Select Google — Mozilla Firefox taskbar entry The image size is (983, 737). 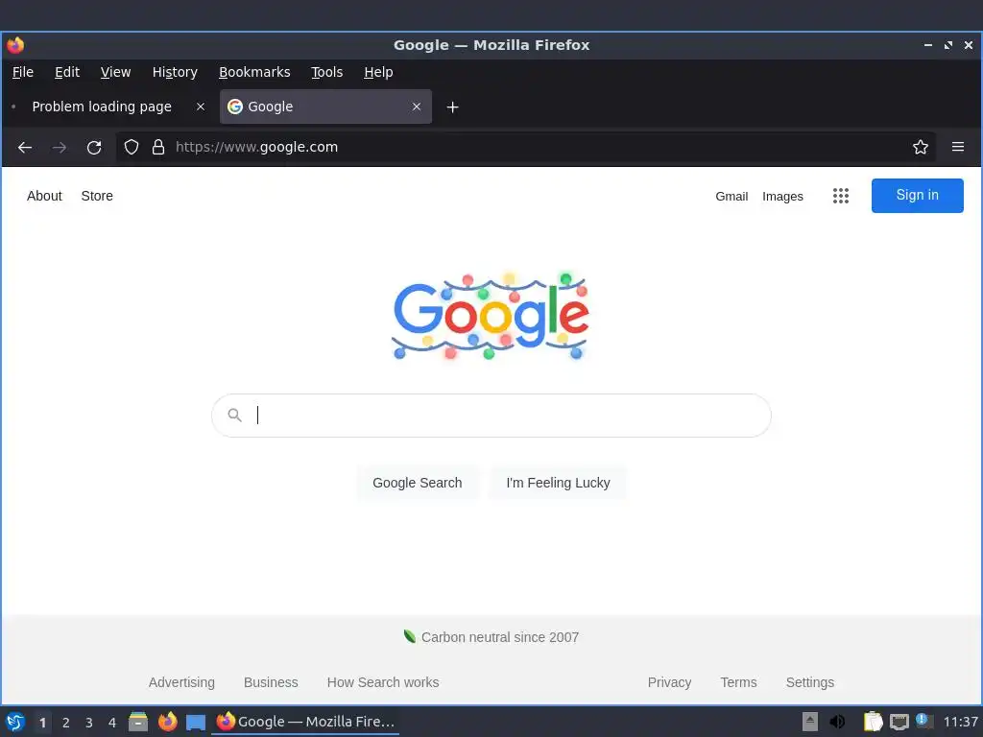pyautogui.click(x=305, y=722)
